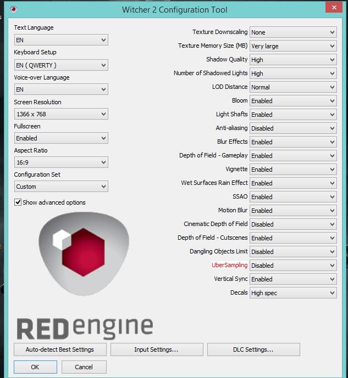Open the Bloom dropdown
The width and height of the screenshot is (348, 378).
(293, 101)
